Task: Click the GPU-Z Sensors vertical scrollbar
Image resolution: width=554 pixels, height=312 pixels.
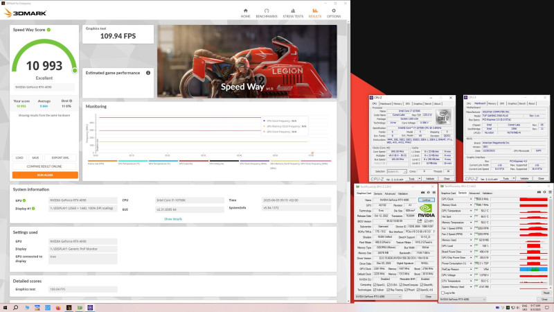Action: 550,243
